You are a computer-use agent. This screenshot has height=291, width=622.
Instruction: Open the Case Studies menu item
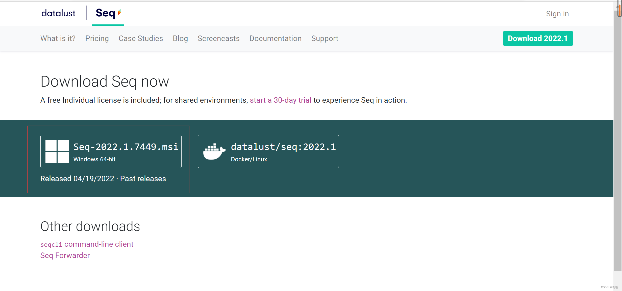[x=141, y=38]
